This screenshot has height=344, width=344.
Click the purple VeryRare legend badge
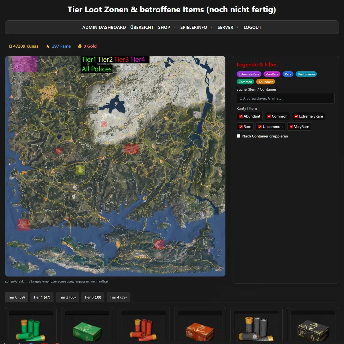[272, 74]
